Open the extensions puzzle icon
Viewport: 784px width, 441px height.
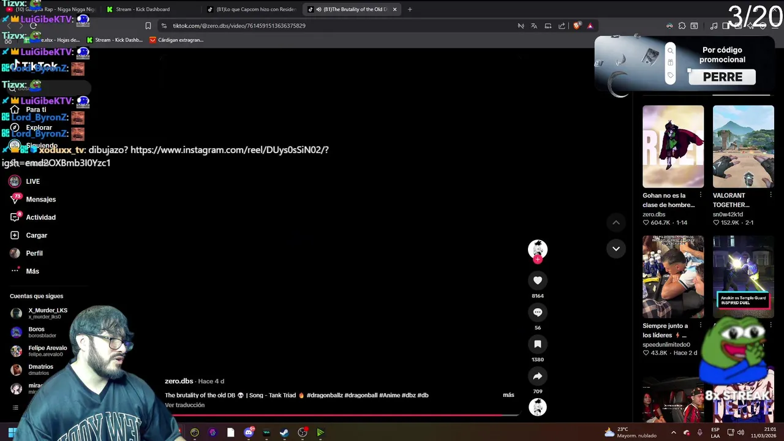682,26
